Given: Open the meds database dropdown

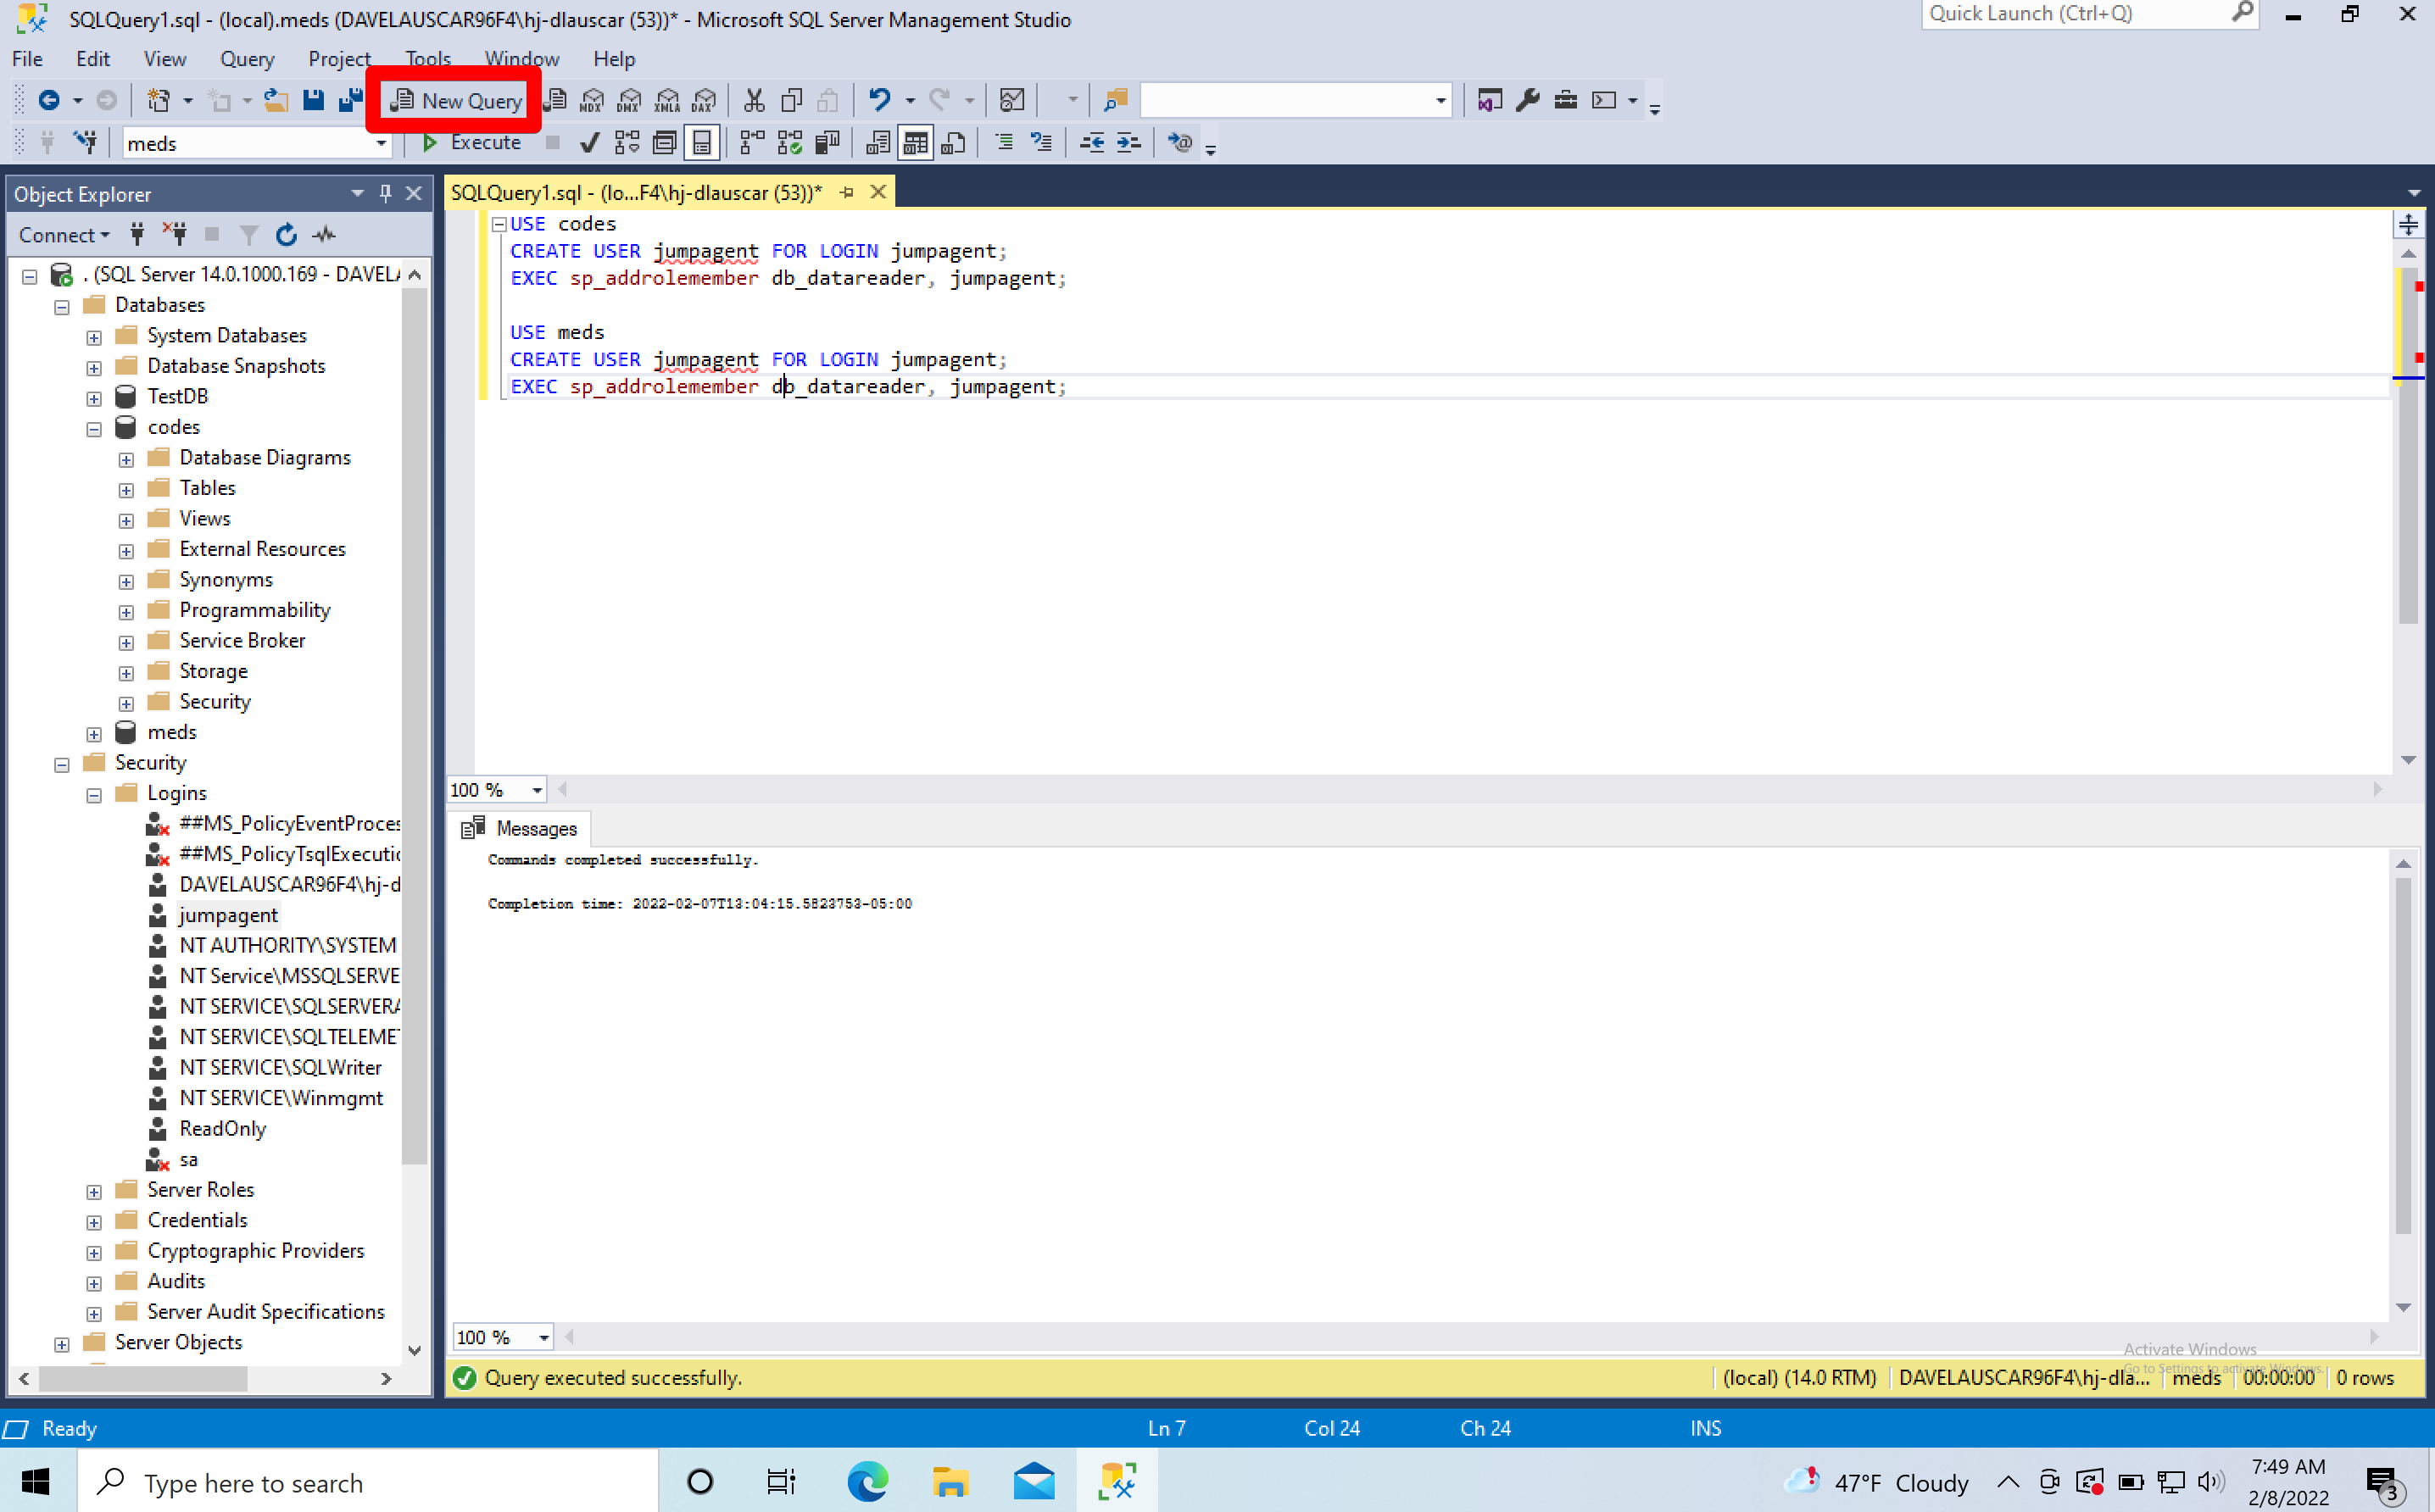Looking at the screenshot, I should tap(380, 143).
